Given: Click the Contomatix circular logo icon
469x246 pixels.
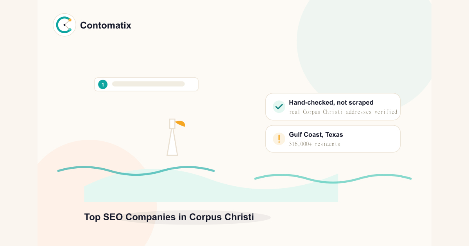Looking at the screenshot, I should pos(64,25).
